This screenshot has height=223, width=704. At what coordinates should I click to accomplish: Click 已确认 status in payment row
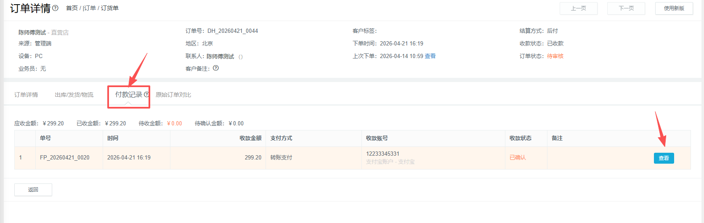click(518, 157)
